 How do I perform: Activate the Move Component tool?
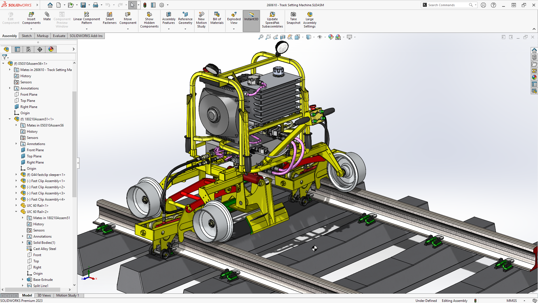tap(128, 18)
